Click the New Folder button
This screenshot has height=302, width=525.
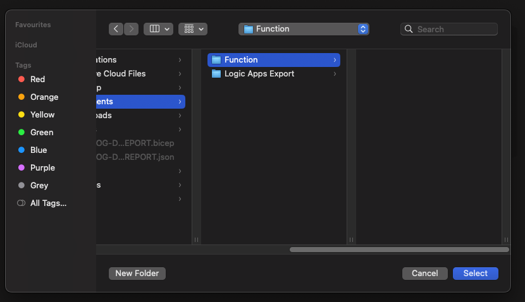point(137,273)
